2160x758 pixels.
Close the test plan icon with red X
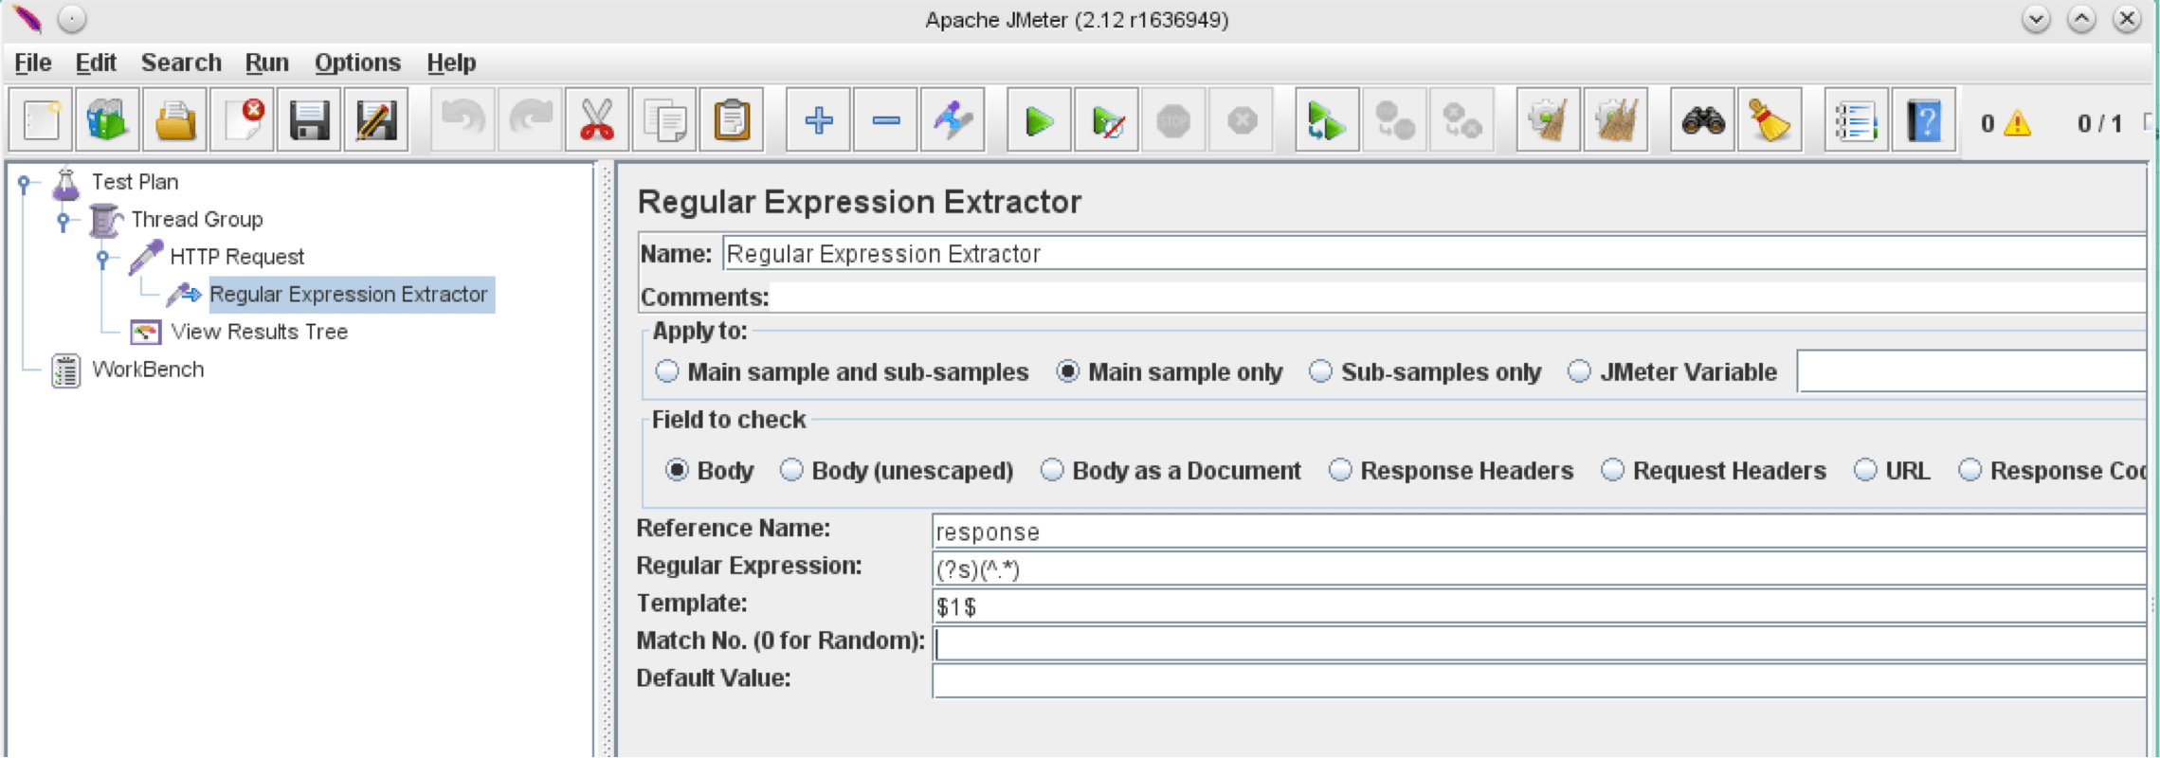(243, 121)
